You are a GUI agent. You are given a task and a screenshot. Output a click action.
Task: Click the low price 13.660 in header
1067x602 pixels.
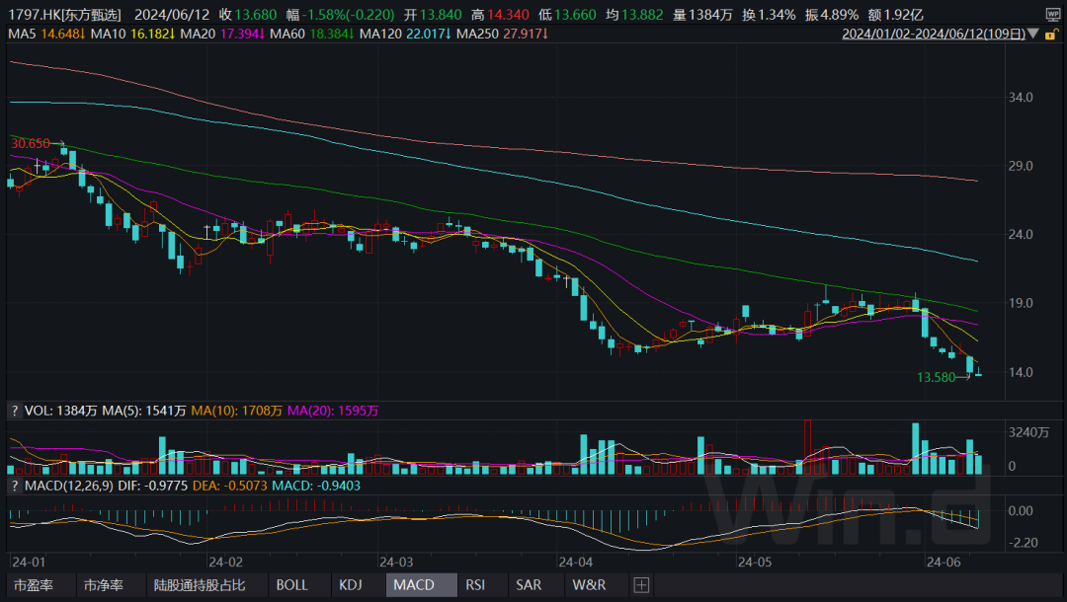tap(575, 15)
